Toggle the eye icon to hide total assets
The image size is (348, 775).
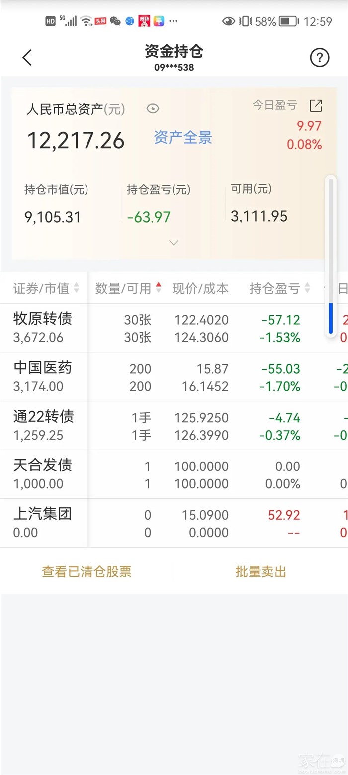pyautogui.click(x=153, y=109)
